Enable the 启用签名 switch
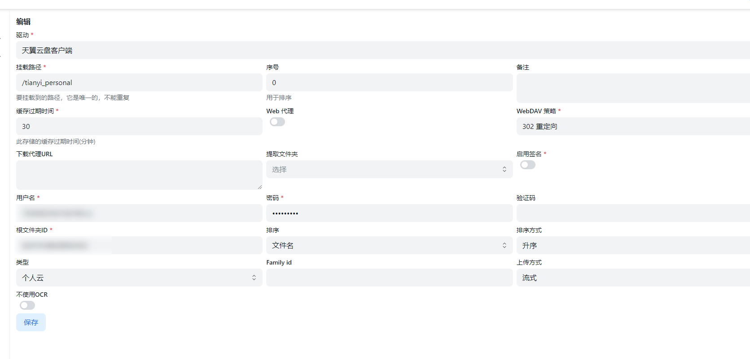 (527, 165)
